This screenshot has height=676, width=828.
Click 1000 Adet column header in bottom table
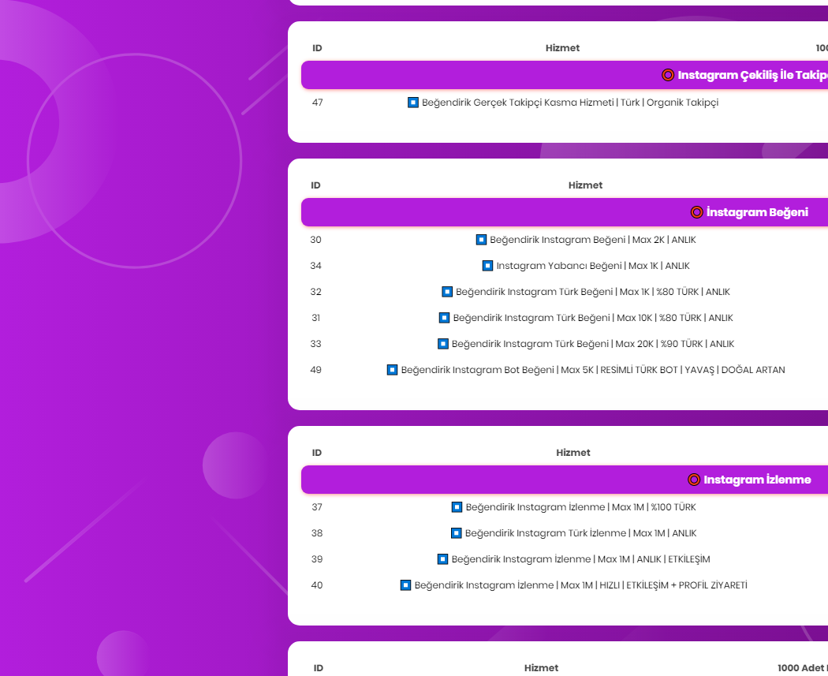pos(803,668)
